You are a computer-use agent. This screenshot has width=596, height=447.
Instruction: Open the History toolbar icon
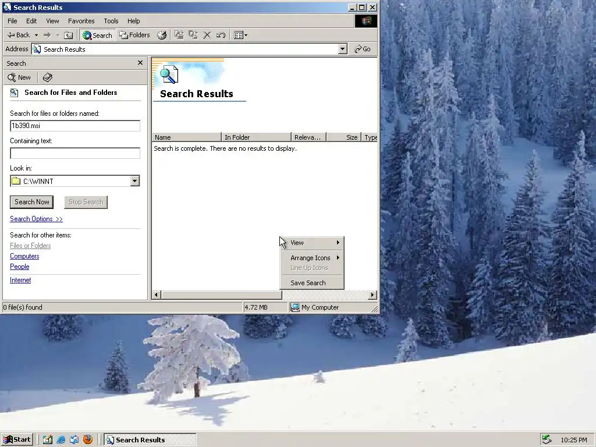pos(162,35)
